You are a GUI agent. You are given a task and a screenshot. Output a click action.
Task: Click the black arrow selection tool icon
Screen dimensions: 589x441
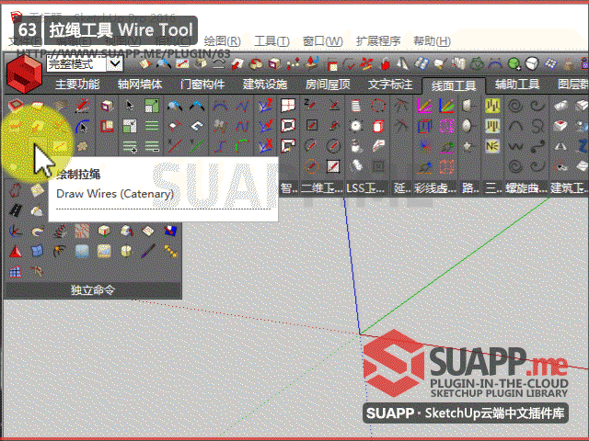tap(130, 106)
